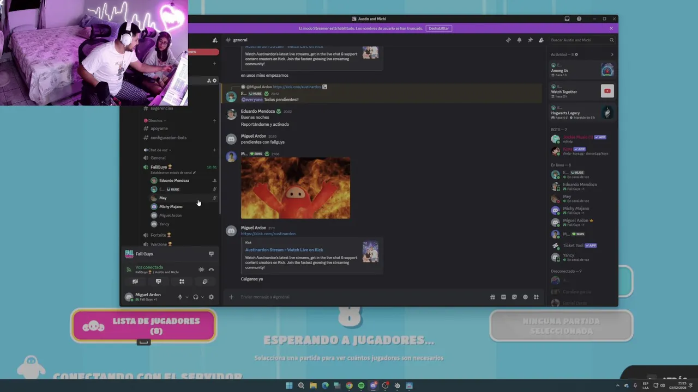This screenshot has width=698, height=392.
Task: Open notification settings bell icon
Action: (519, 40)
